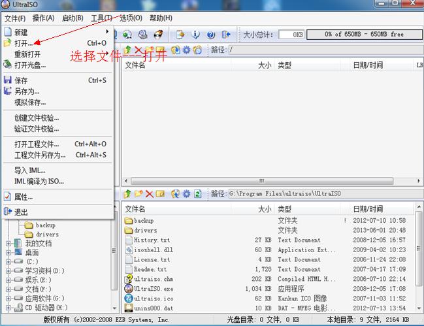Open the 帮助(H) menu

click(x=161, y=18)
